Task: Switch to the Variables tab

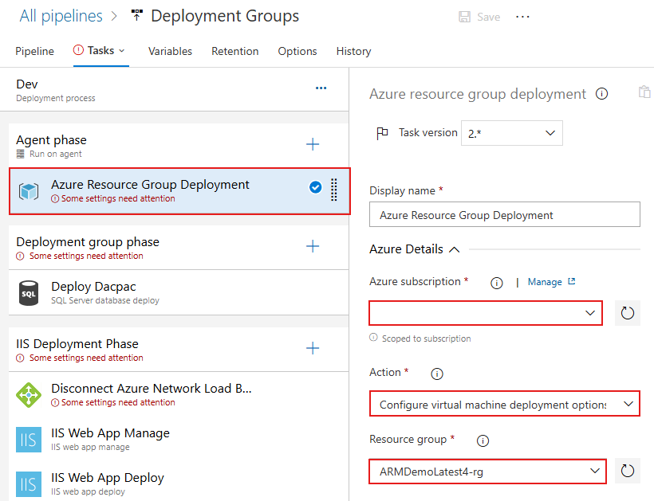Action: click(x=170, y=51)
